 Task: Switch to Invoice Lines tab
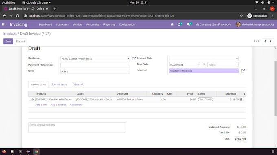pos(38,84)
